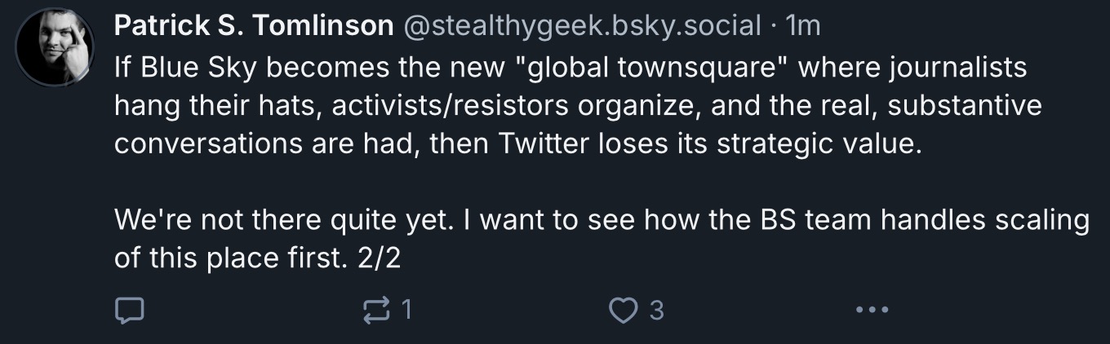Screen dimensions: 1110x344
Task: Open Patrick S. Tomlinson's profile name link
Action: (253, 27)
